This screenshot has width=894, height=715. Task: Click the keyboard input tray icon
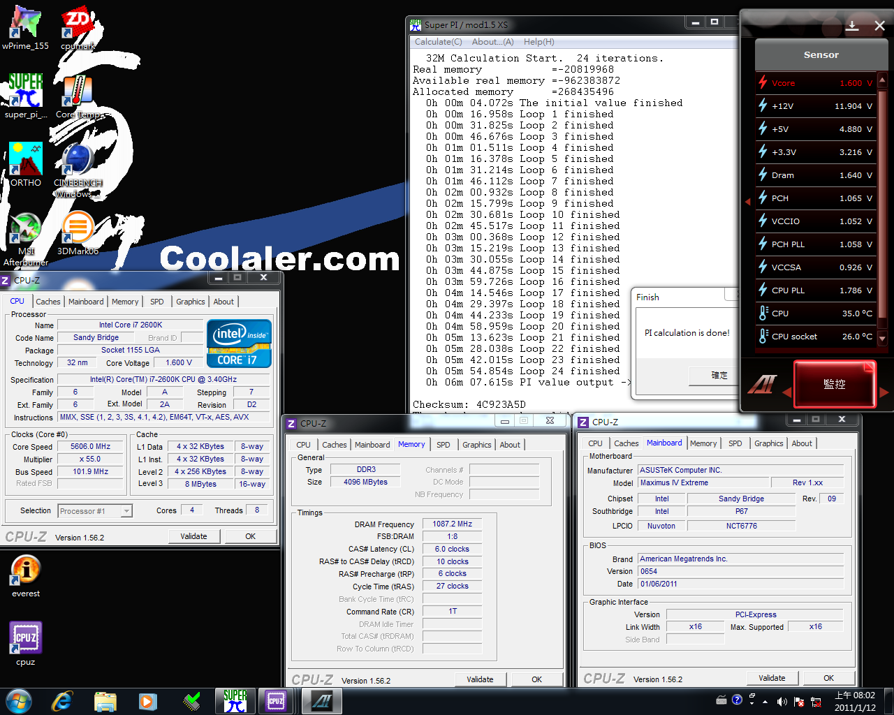click(721, 700)
